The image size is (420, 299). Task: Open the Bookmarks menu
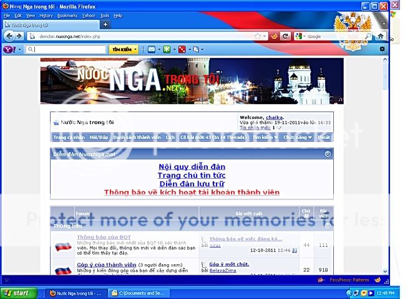67,15
